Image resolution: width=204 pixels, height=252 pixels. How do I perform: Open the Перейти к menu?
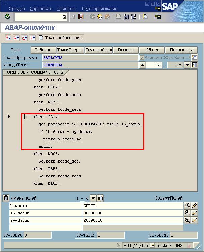coord(67,8)
